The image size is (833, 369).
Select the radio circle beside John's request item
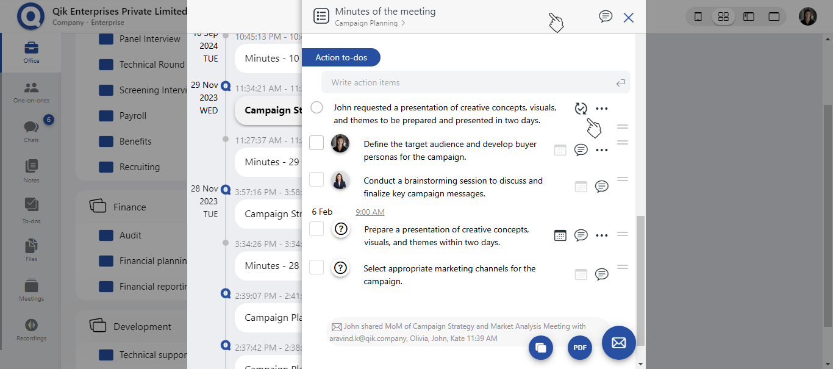pos(316,107)
